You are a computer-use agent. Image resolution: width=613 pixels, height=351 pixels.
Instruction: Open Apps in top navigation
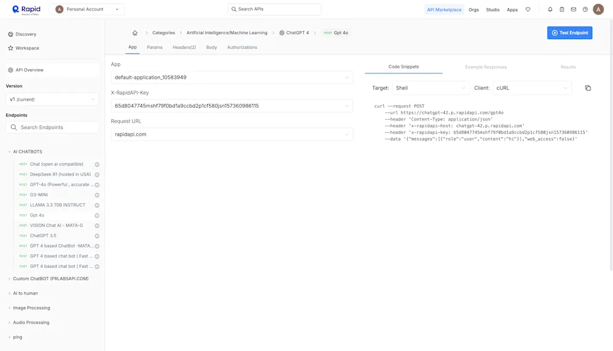click(x=512, y=10)
